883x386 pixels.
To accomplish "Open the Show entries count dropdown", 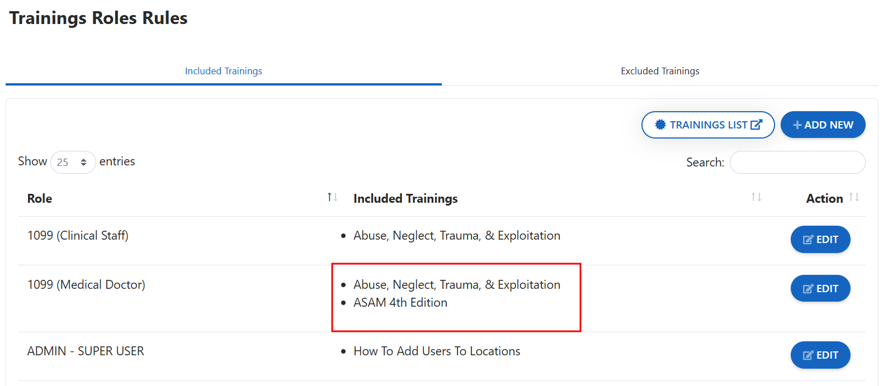I will click(x=73, y=163).
